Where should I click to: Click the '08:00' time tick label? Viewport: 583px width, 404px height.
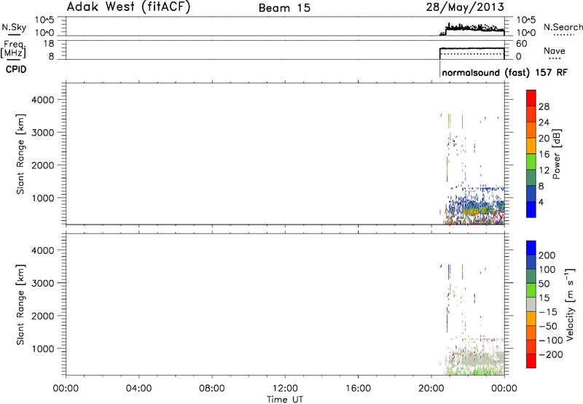[212, 389]
